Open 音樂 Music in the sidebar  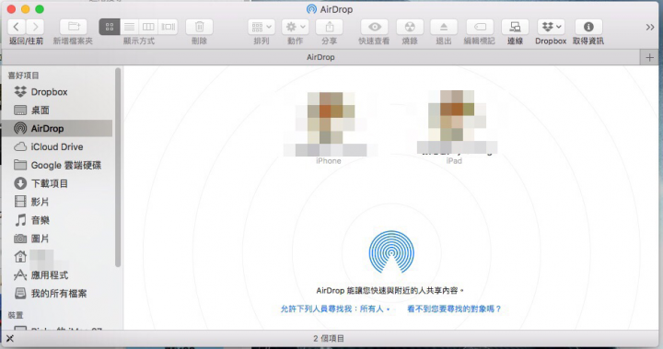pos(58,220)
